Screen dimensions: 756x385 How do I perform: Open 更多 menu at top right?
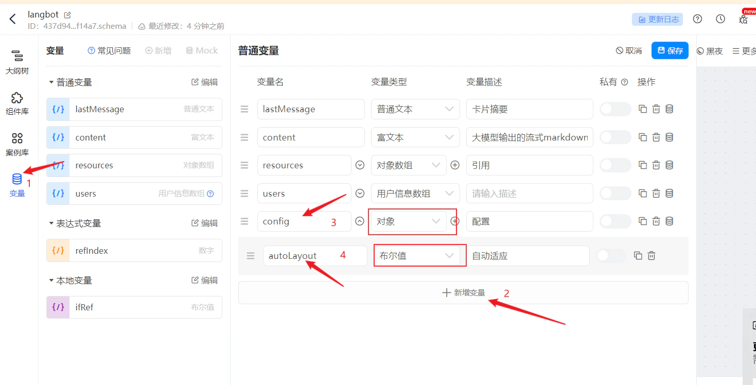pos(744,51)
